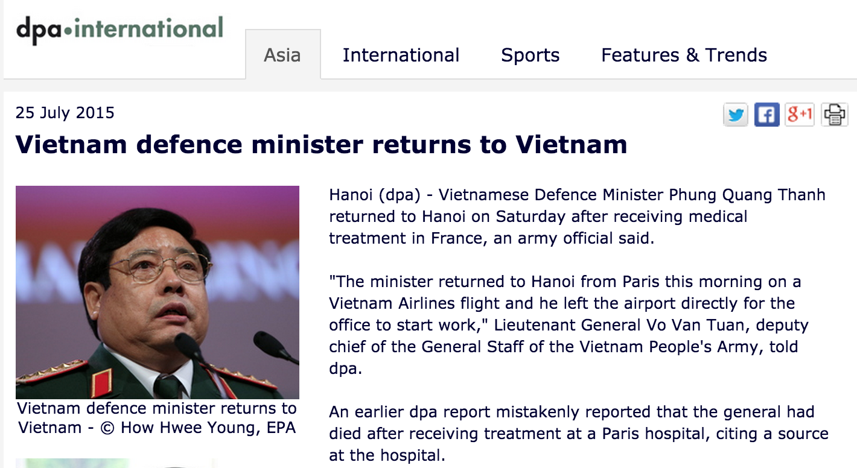The image size is (857, 468).
Task: Select the Asia tab
Action: 282,55
